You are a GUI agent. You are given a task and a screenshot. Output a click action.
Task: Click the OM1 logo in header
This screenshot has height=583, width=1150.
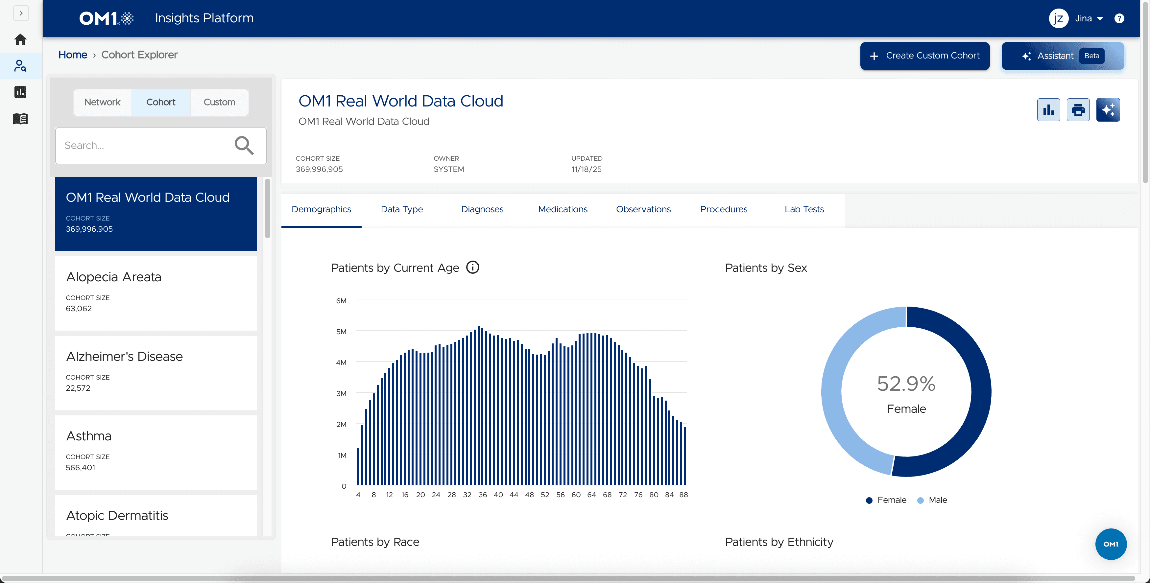[107, 18]
